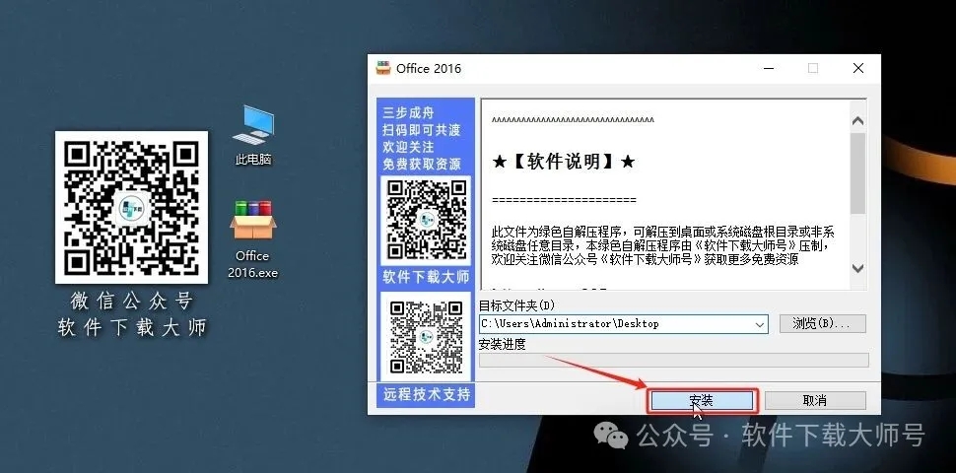Viewport: 956px width, 473px height.
Task: Click the 安装 button
Action: (701, 400)
